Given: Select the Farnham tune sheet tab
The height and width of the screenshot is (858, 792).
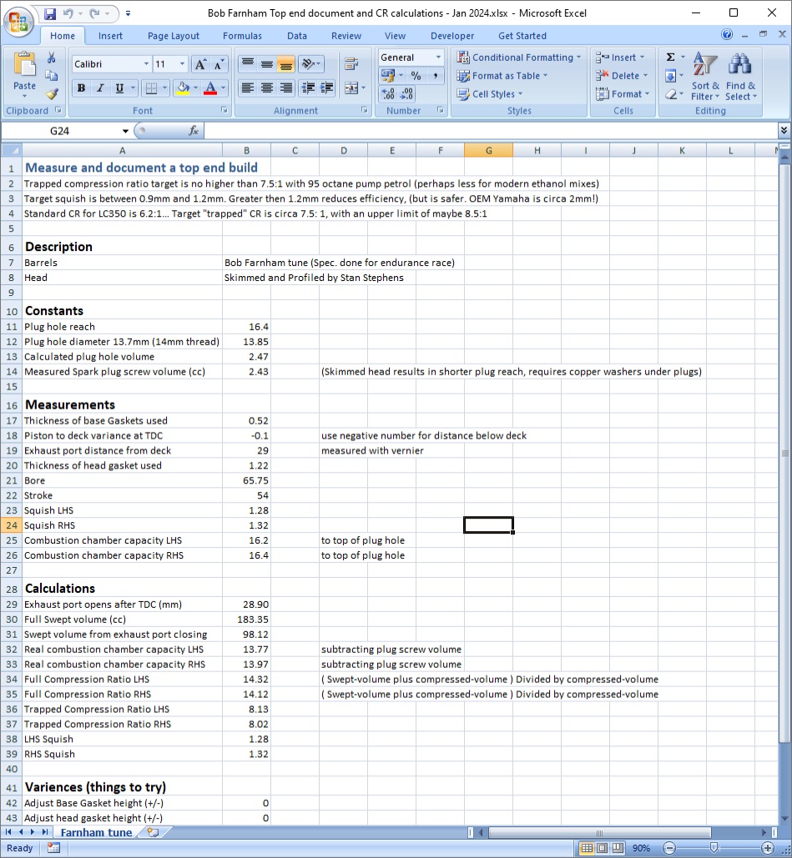Looking at the screenshot, I should click(97, 832).
